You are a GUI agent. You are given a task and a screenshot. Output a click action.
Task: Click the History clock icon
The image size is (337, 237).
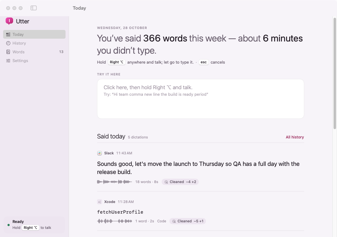point(8,43)
